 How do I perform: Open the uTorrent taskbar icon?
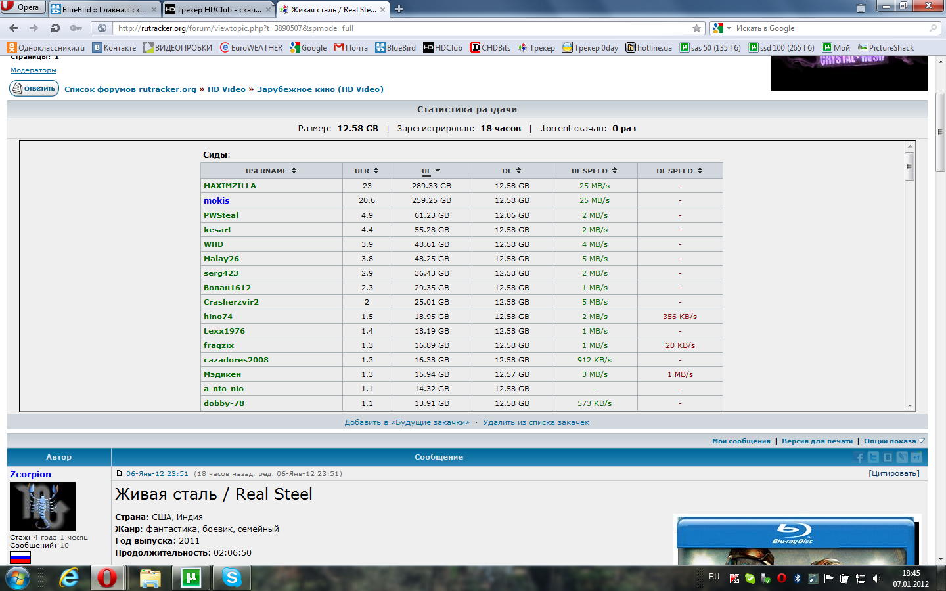pyautogui.click(x=191, y=578)
